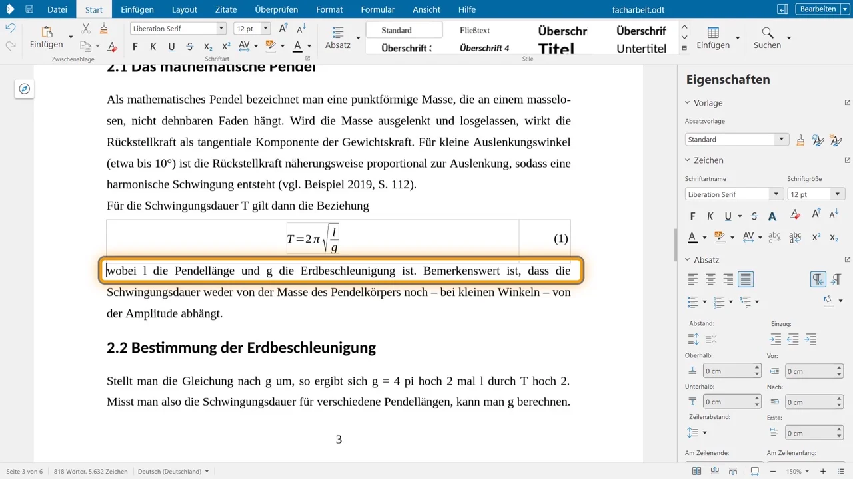Click the Save document icon in title bar
This screenshot has height=479, width=853.
(x=29, y=9)
